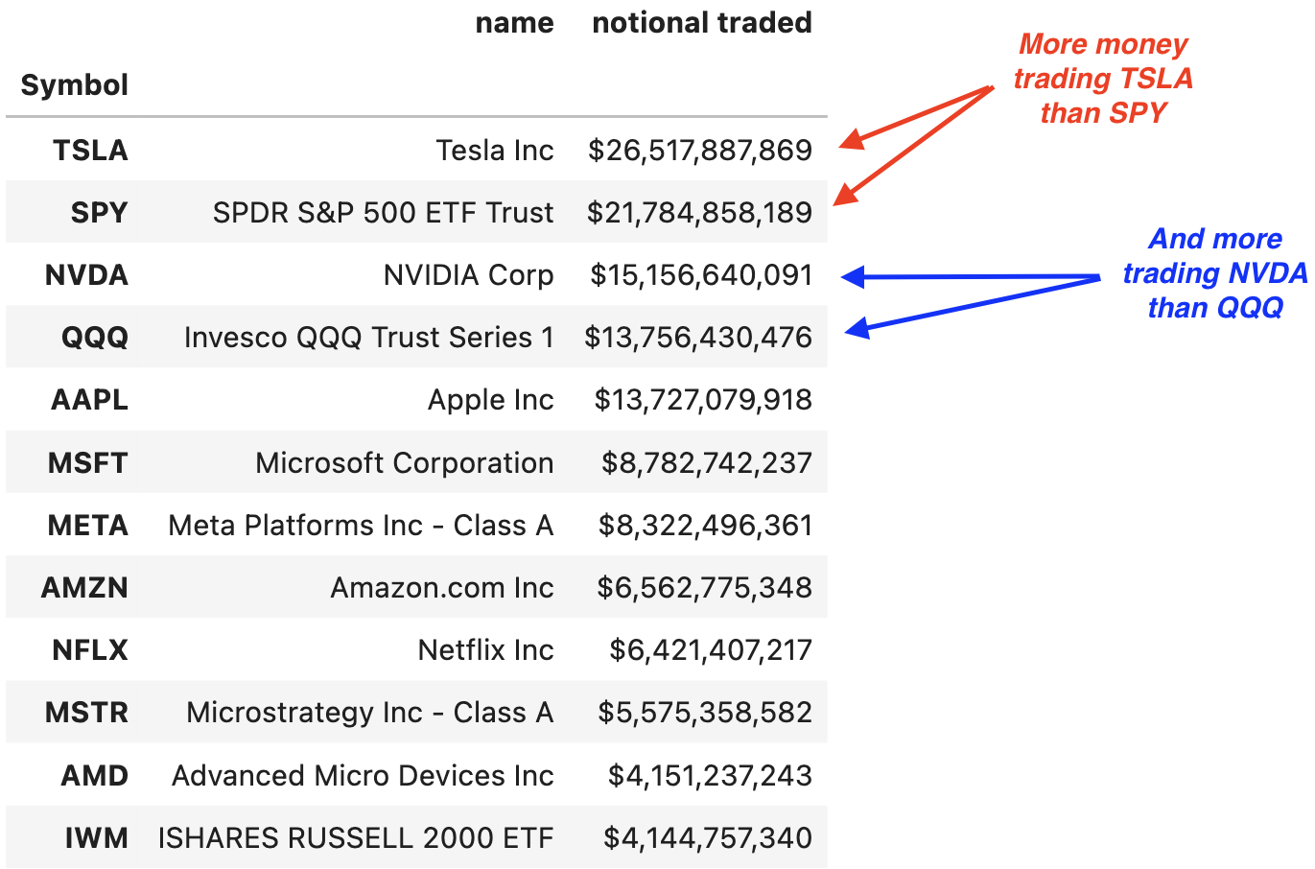
Task: Select the SPY symbol cell
Action: coord(99,213)
